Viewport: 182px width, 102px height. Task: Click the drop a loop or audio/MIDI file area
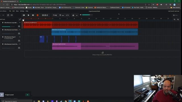coord(102,54)
